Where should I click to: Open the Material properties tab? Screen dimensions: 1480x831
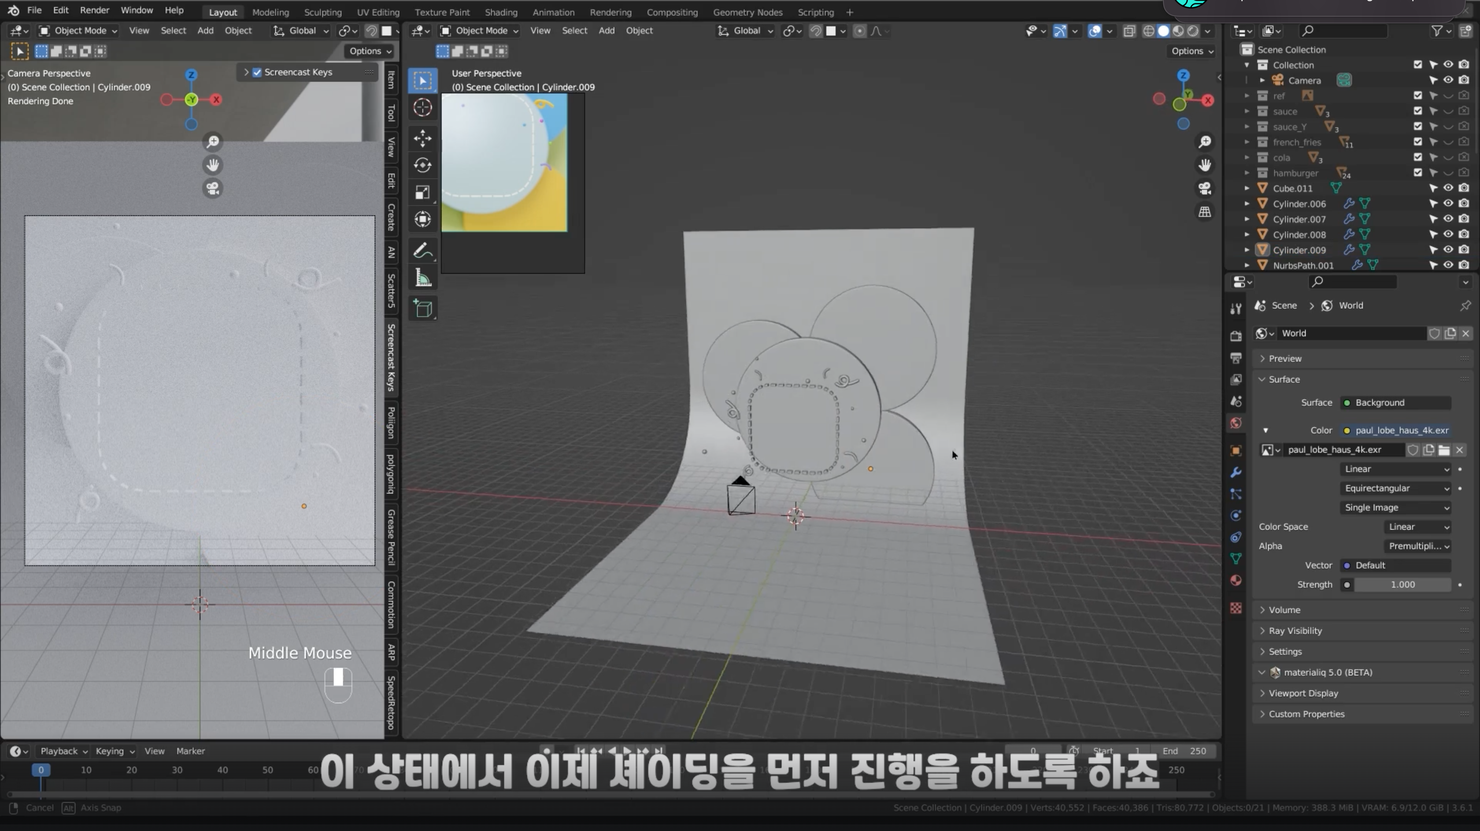1236,580
